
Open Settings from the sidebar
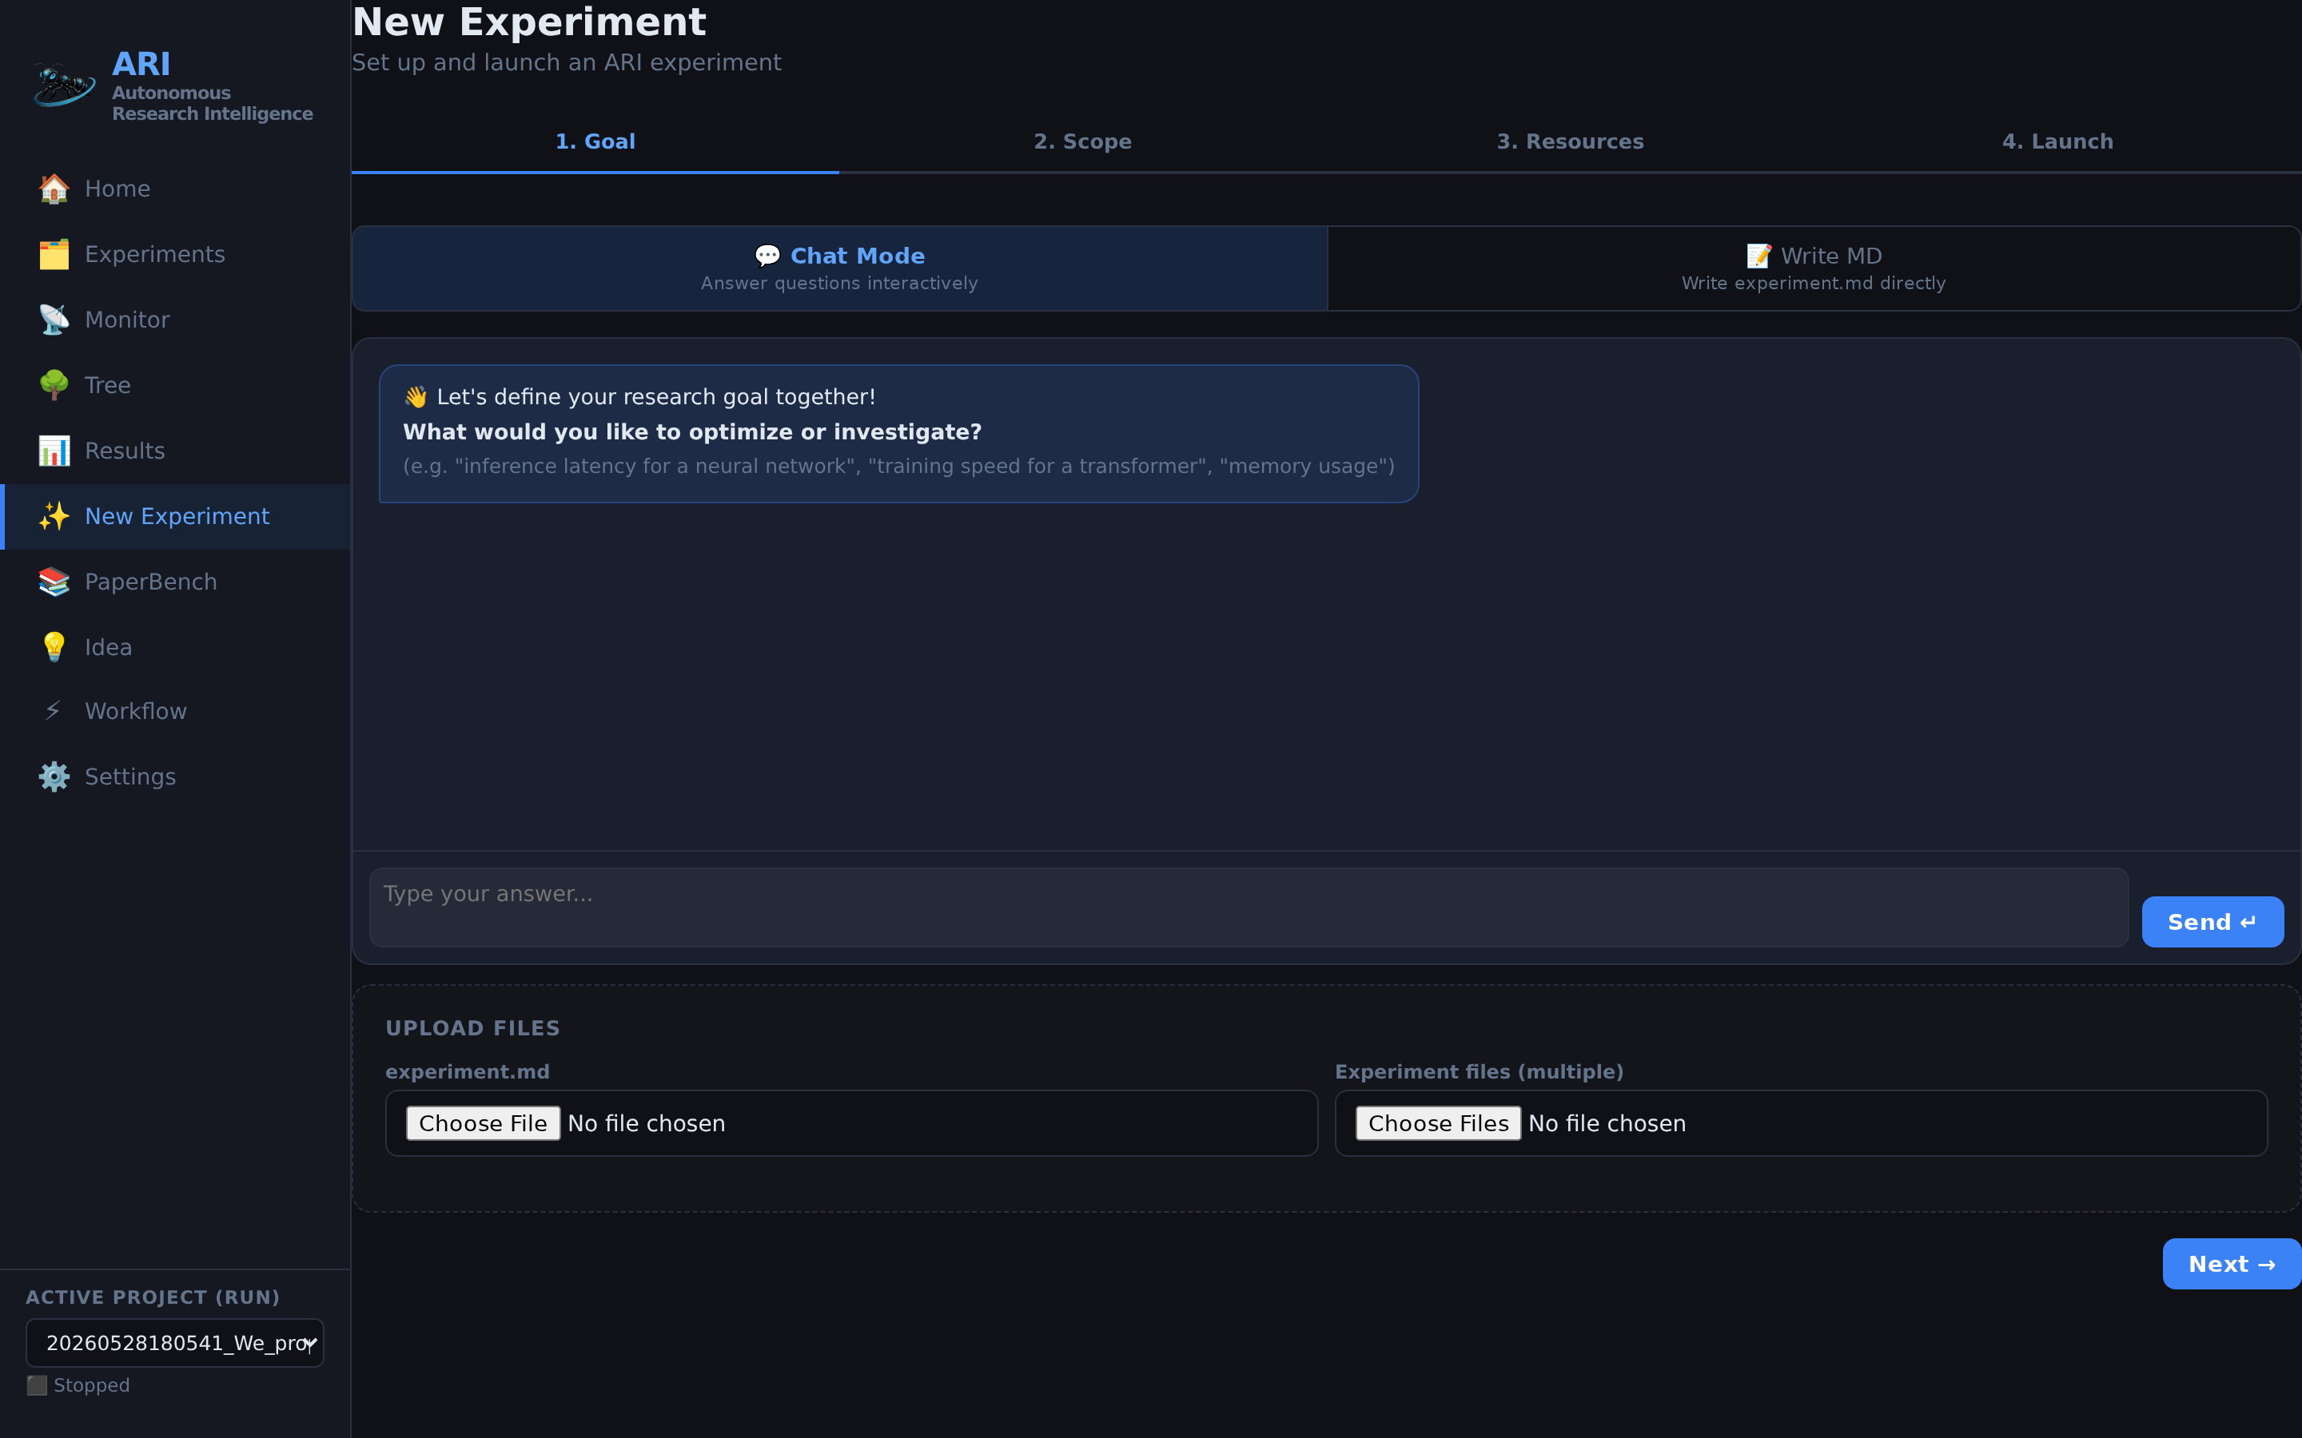(176, 777)
